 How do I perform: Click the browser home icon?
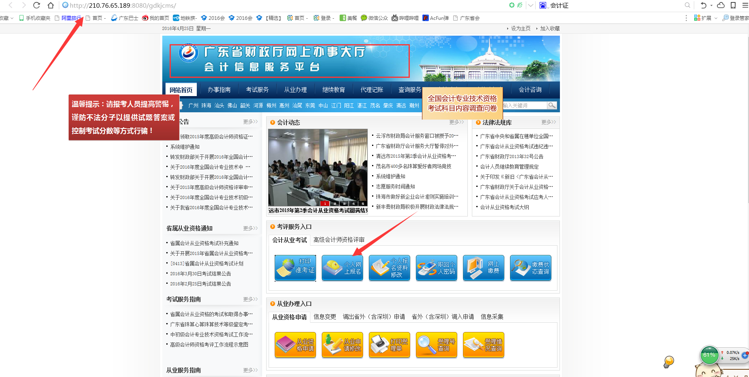pos(50,5)
